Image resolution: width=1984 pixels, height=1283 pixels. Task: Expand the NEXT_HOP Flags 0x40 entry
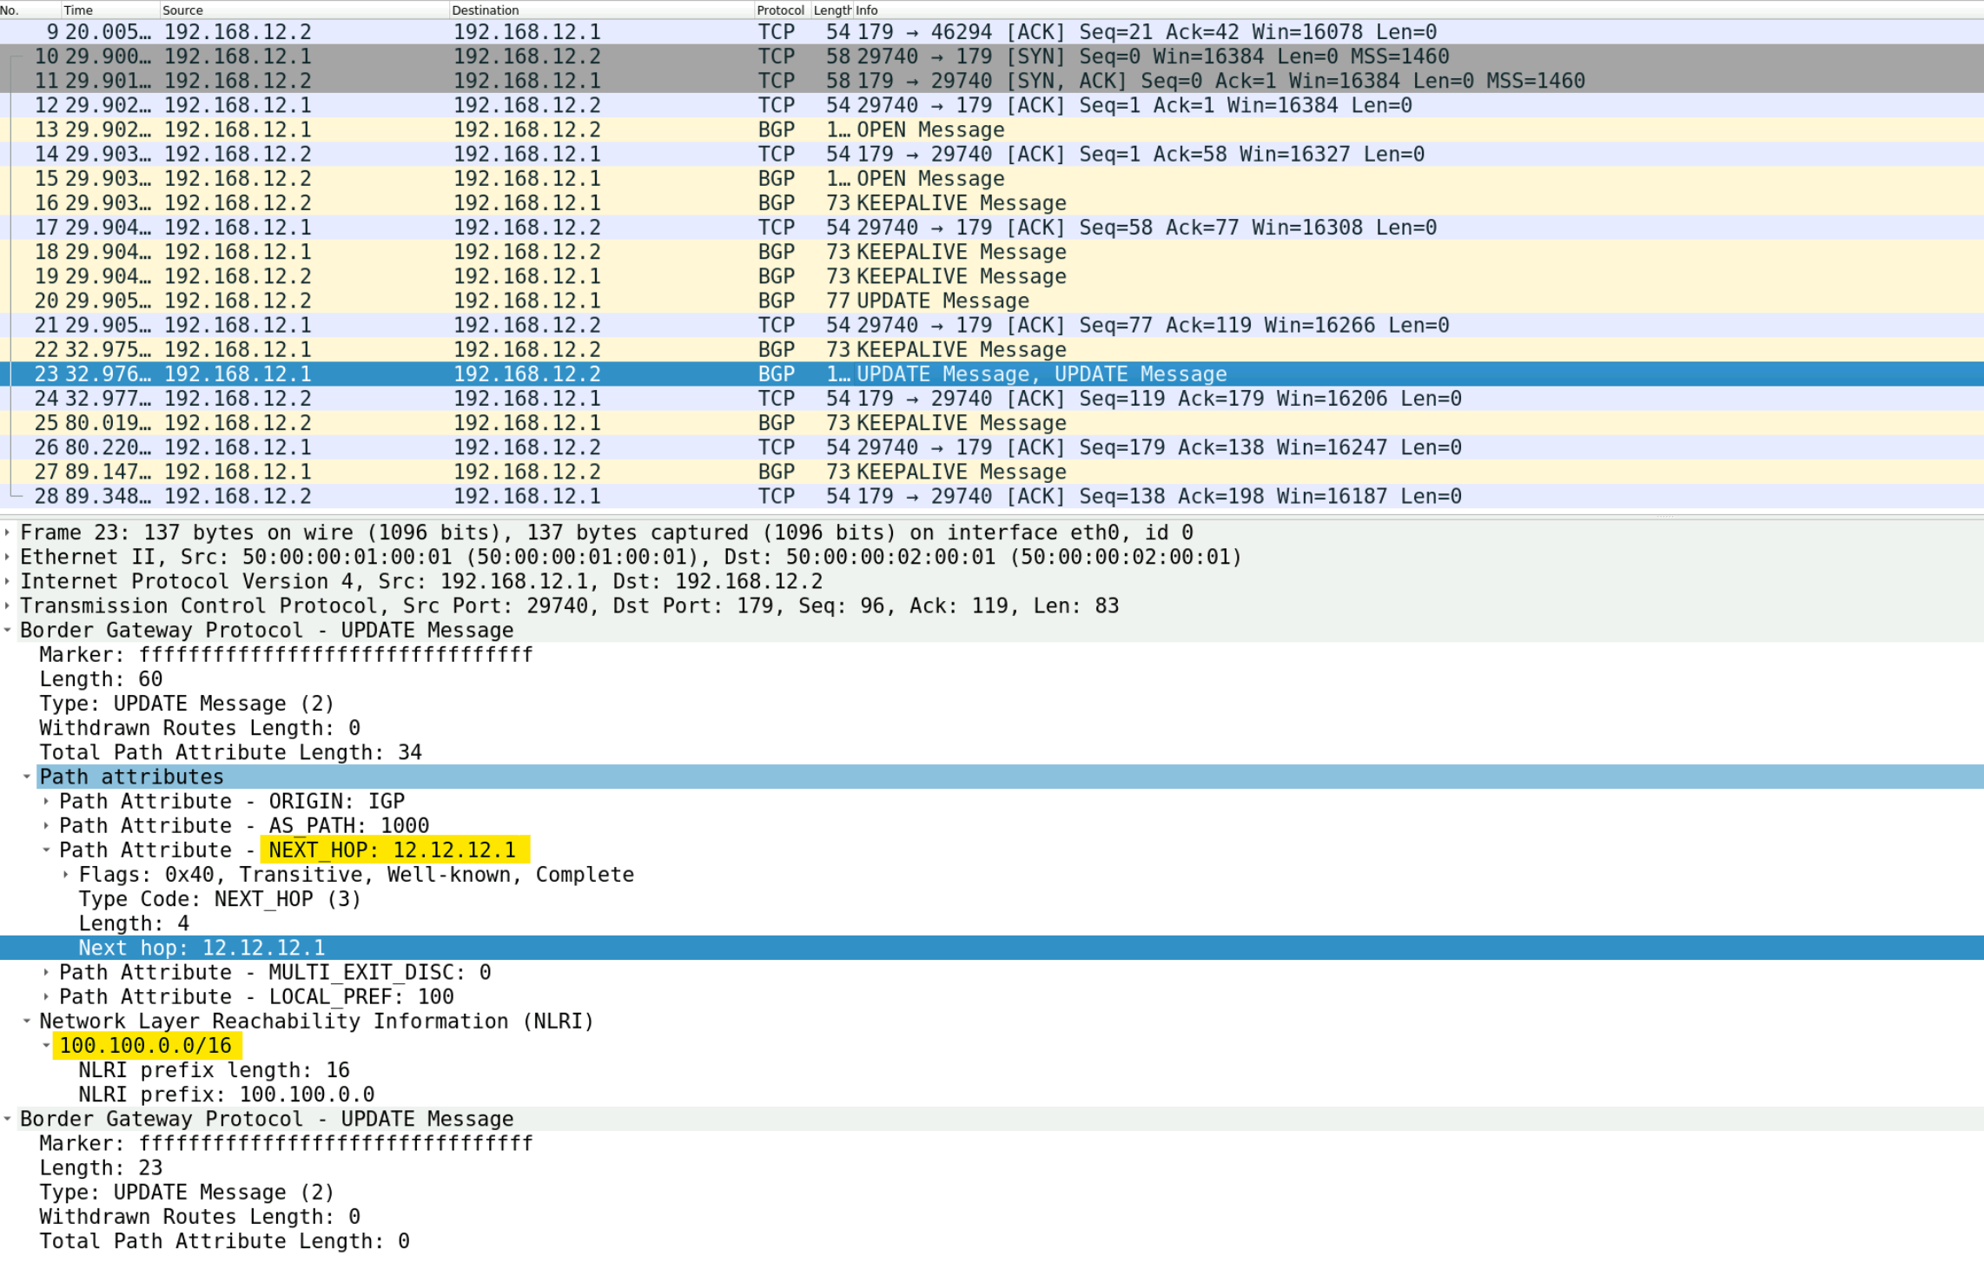66,875
